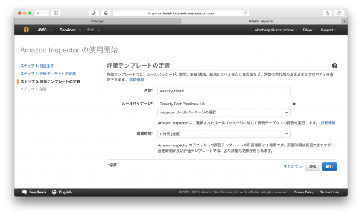The image size is (362, 217).
Task: Click the AWS orange cube logo
Action: coord(26,30)
